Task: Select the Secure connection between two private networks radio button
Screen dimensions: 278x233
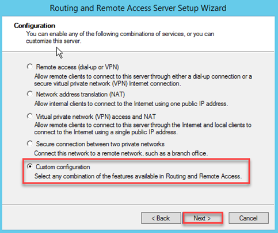Action: pos(30,143)
